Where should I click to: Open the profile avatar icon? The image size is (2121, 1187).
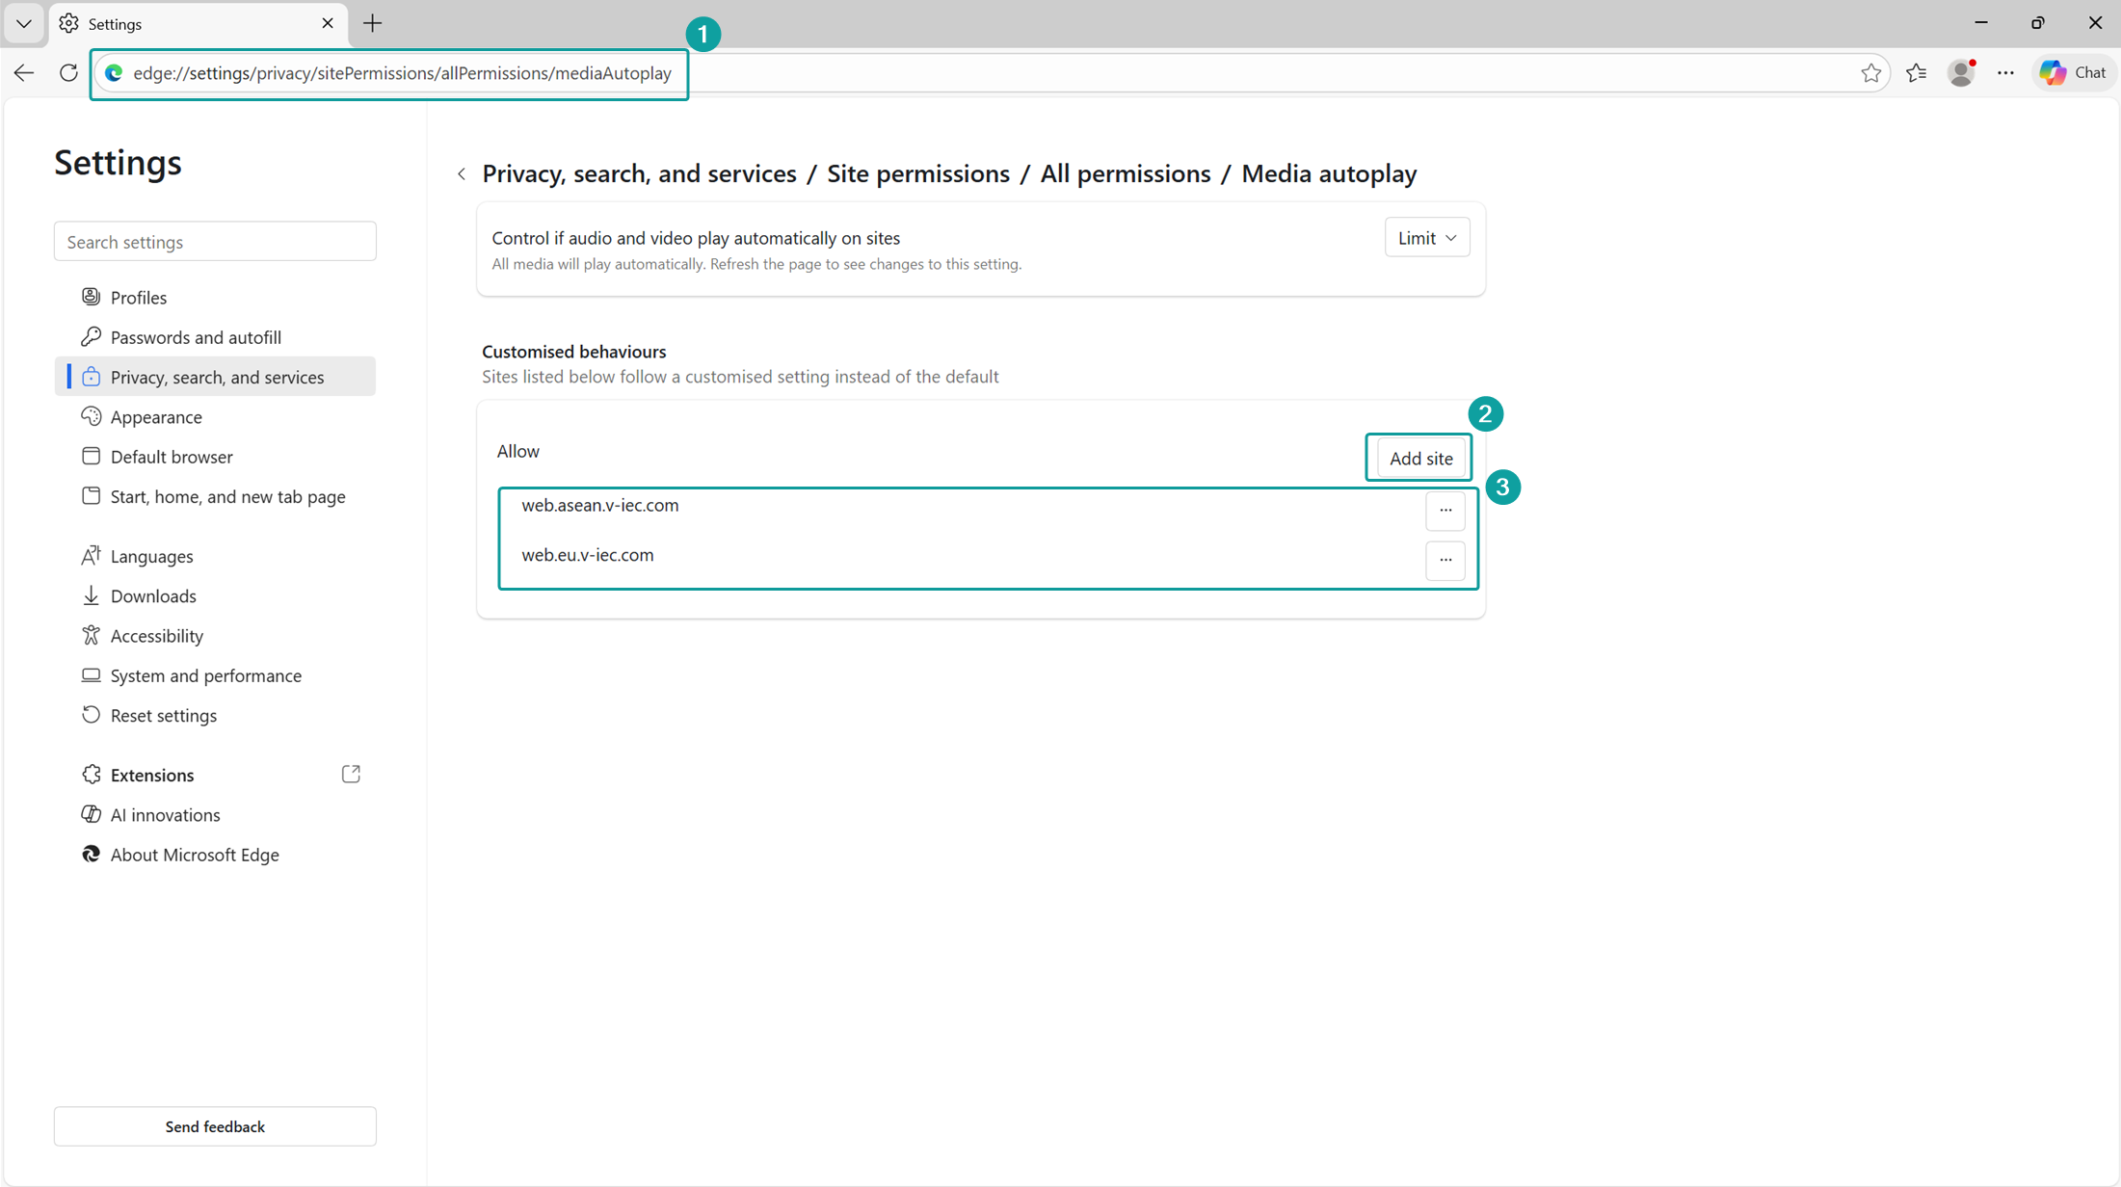[1960, 72]
